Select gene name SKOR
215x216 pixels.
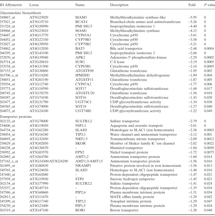point(80,143)
